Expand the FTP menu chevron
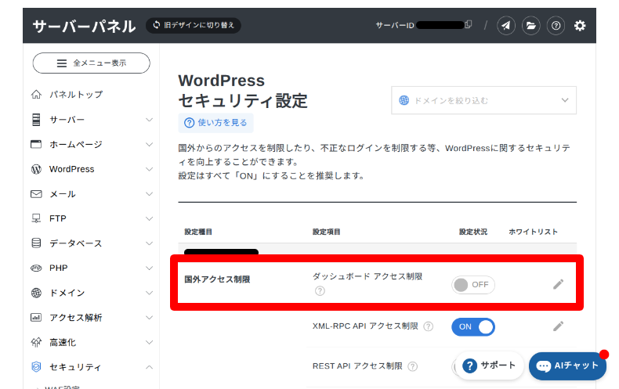Image resolution: width=619 pixels, height=389 pixels. (149, 218)
